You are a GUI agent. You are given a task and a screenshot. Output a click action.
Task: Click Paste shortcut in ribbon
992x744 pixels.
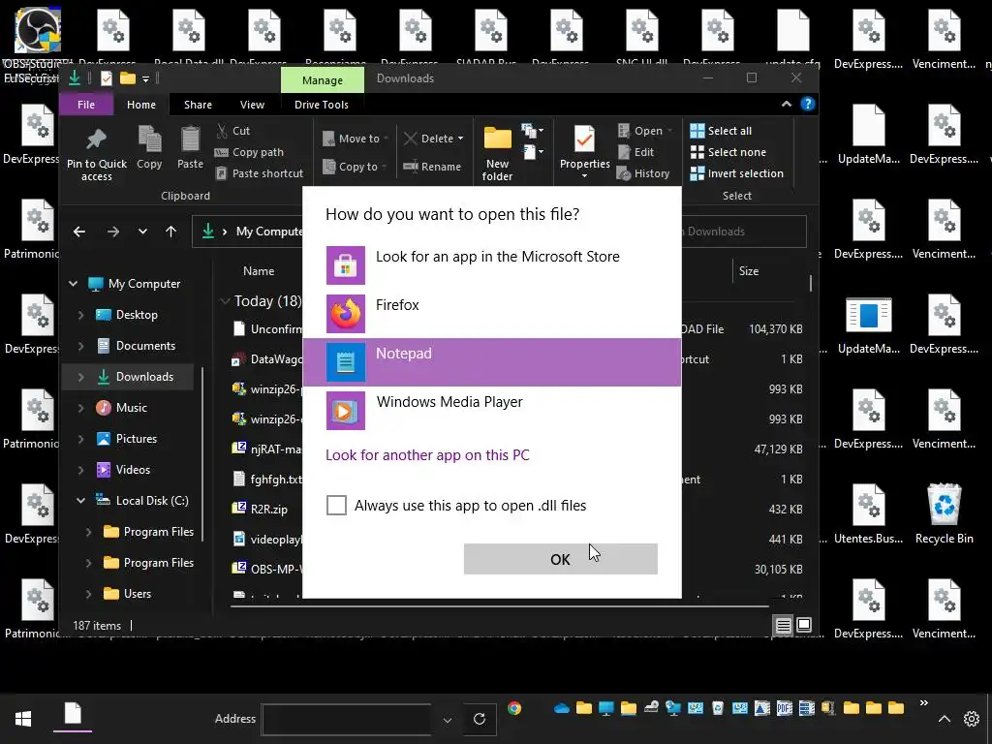pos(260,173)
